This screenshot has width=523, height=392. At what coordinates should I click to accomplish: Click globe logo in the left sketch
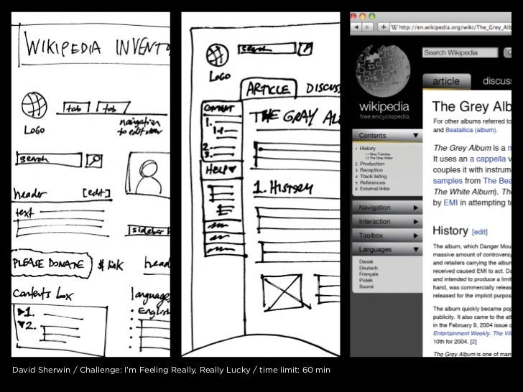(34, 106)
